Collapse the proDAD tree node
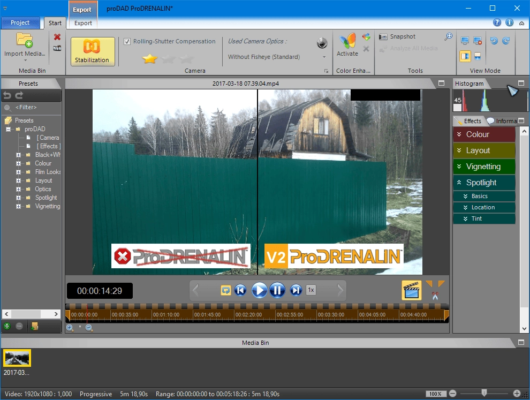 [x=8, y=129]
